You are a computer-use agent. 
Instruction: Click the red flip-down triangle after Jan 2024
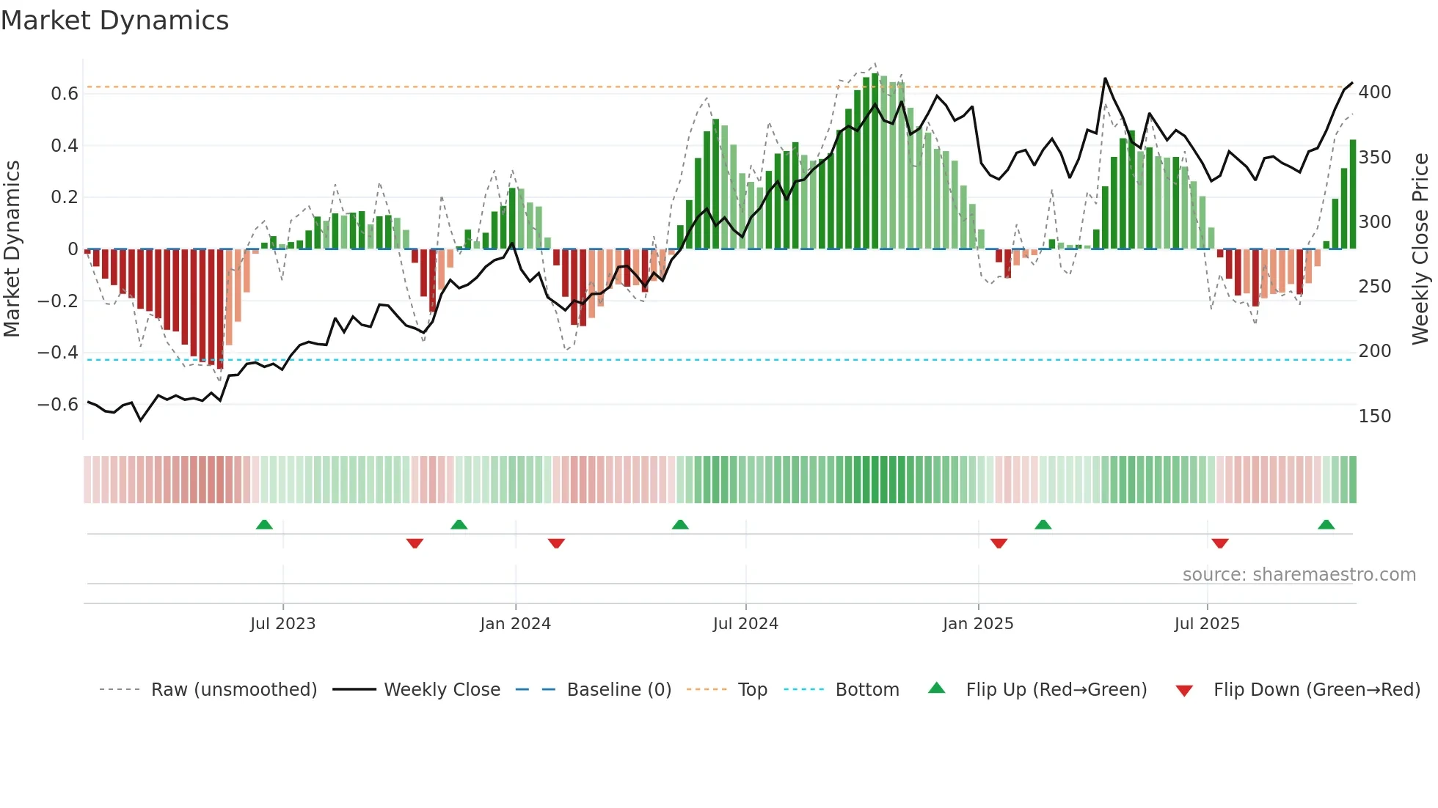pos(556,543)
